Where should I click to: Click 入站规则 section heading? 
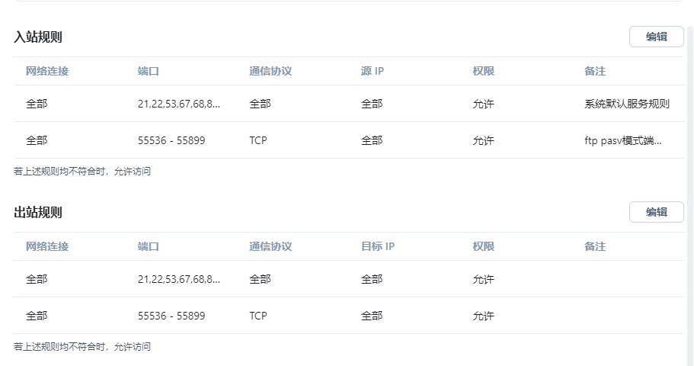[x=38, y=37]
